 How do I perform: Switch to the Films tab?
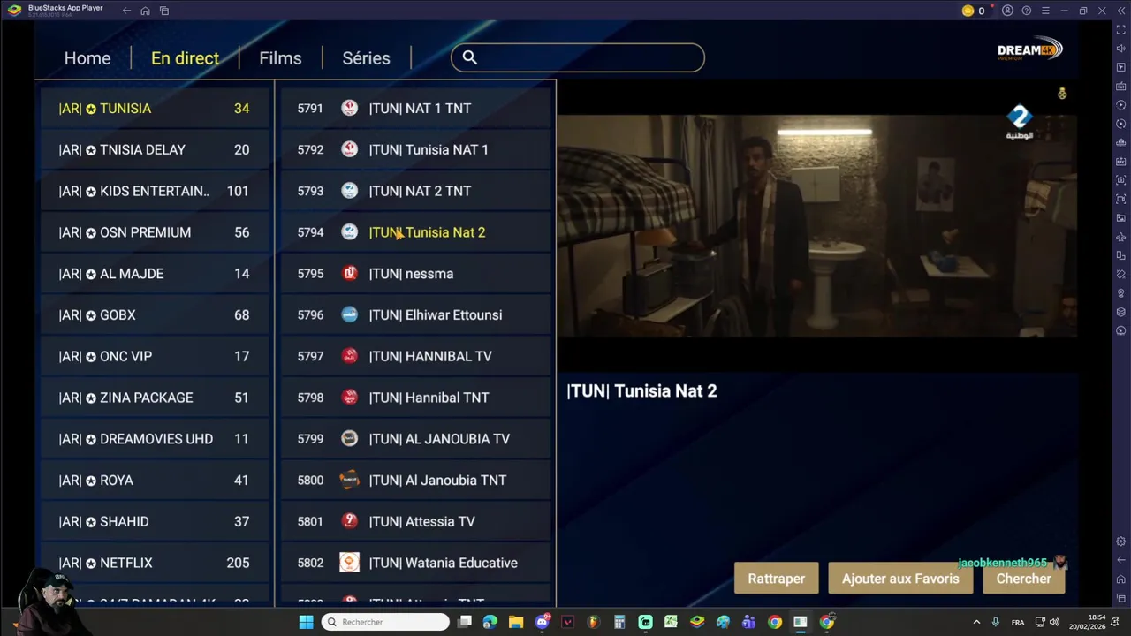(x=280, y=58)
